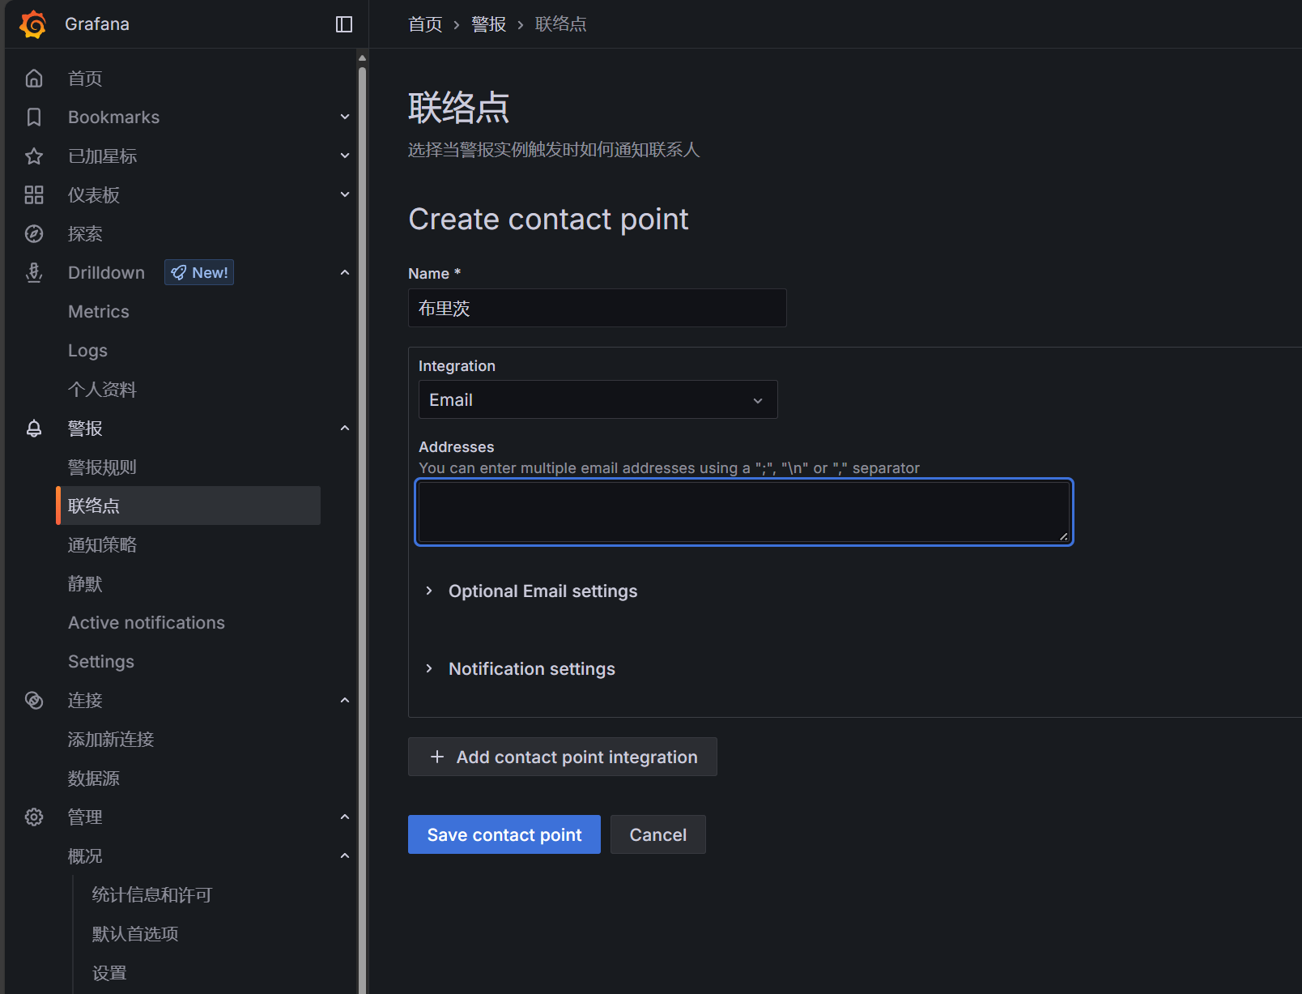Select 联络点 in the sidebar
Image resolution: width=1302 pixels, height=994 pixels.
click(x=189, y=506)
